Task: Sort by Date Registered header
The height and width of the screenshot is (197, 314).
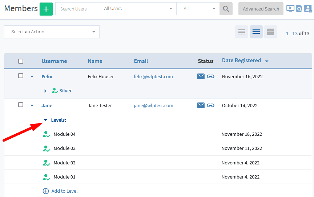Action: click(x=242, y=60)
